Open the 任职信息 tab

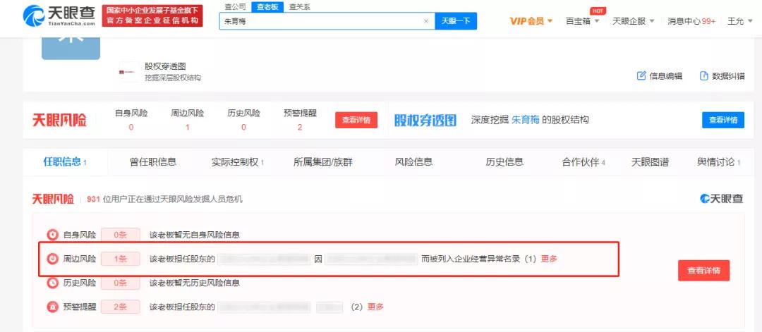tap(65, 162)
